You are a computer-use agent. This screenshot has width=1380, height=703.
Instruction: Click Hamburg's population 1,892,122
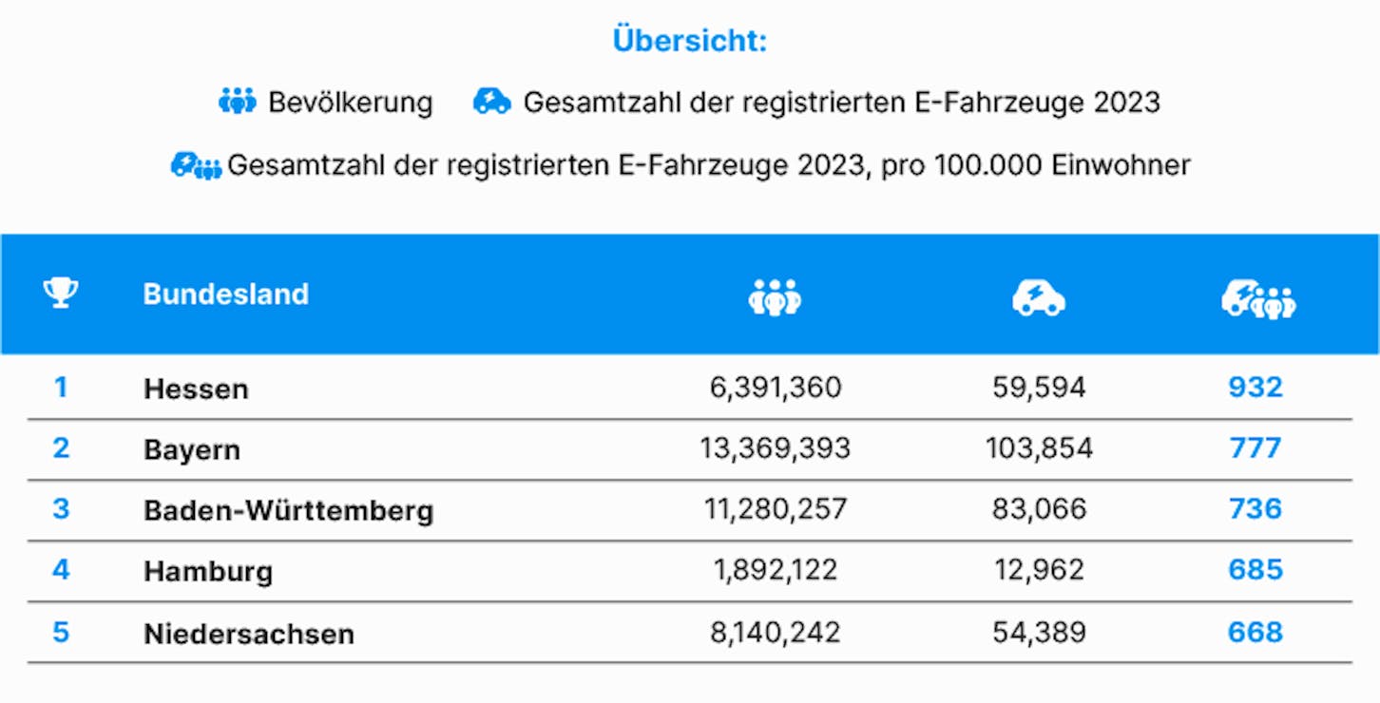[x=776, y=569]
